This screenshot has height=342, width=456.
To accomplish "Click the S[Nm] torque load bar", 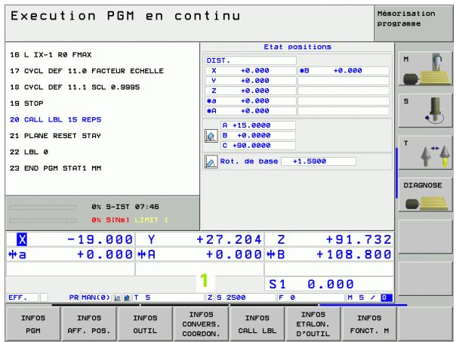I will coord(43,220).
